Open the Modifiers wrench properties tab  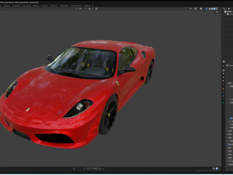tap(223, 92)
